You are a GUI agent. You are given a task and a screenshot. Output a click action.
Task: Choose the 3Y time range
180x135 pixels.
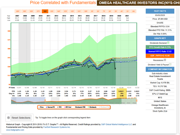pyautogui.click(x=127, y=11)
